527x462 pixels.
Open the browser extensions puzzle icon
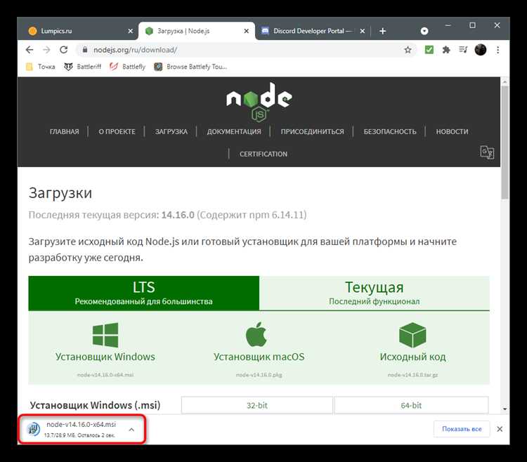coord(445,50)
